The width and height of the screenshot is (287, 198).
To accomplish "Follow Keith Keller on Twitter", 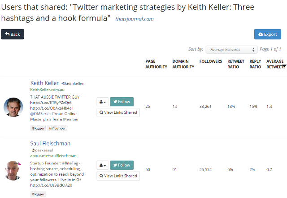I will coord(122,102).
